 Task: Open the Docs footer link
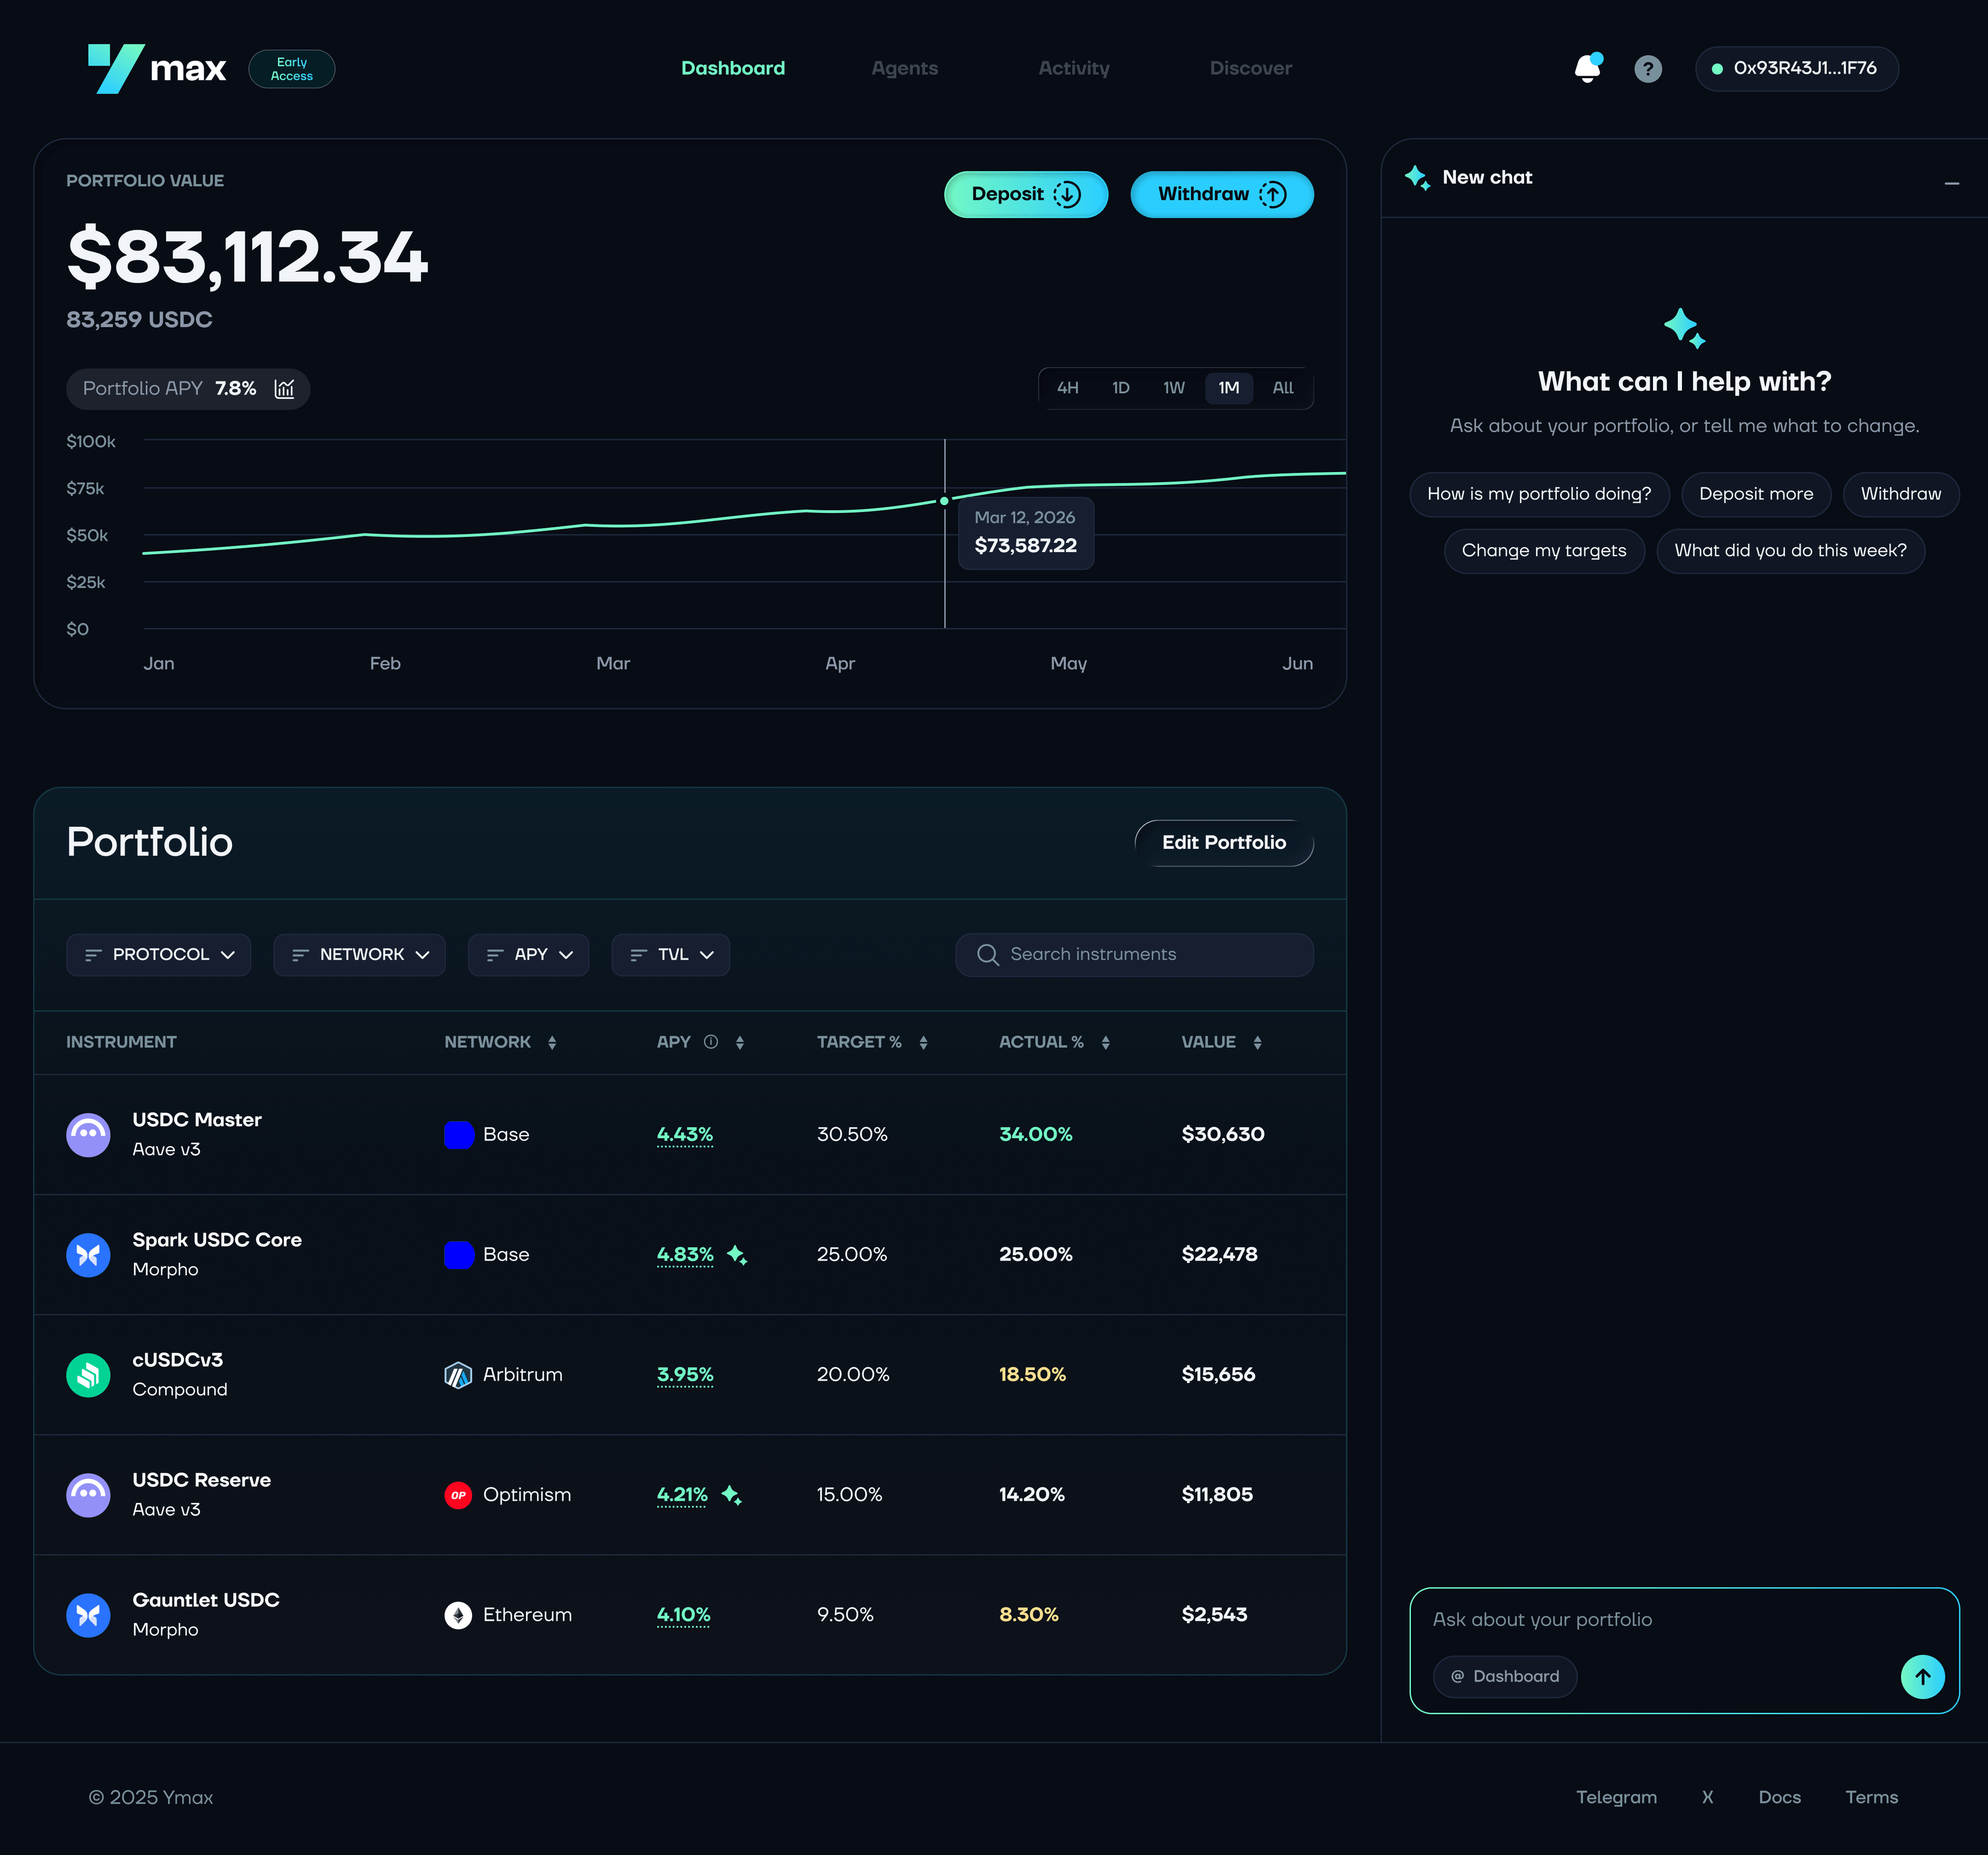pos(1779,1797)
